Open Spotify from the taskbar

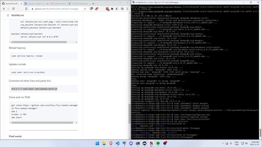158,143
